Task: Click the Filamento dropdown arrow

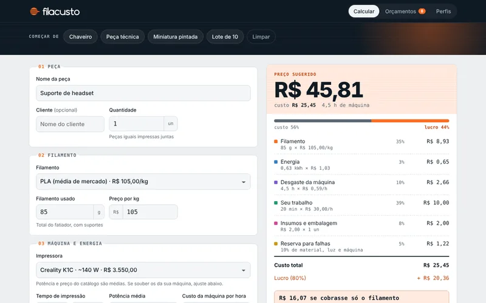Action: pos(244,182)
